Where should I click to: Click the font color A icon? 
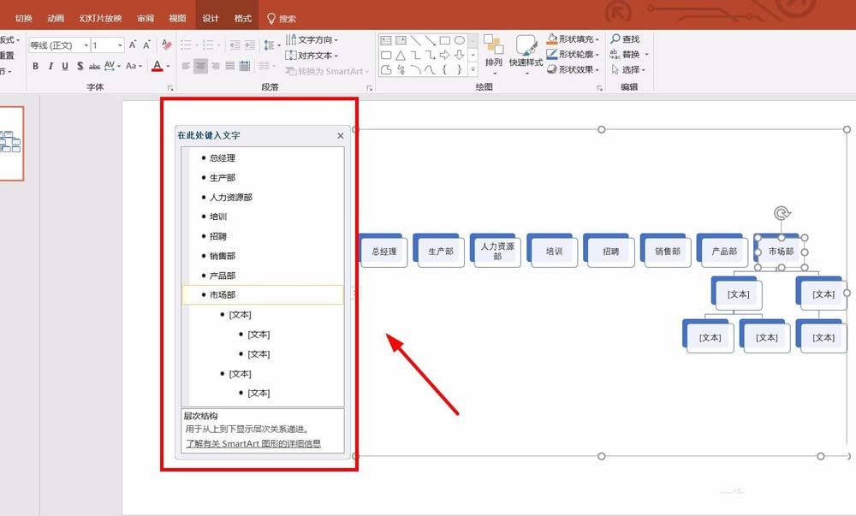[x=158, y=66]
